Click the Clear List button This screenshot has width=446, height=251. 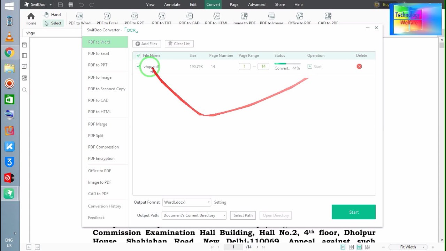tap(179, 44)
